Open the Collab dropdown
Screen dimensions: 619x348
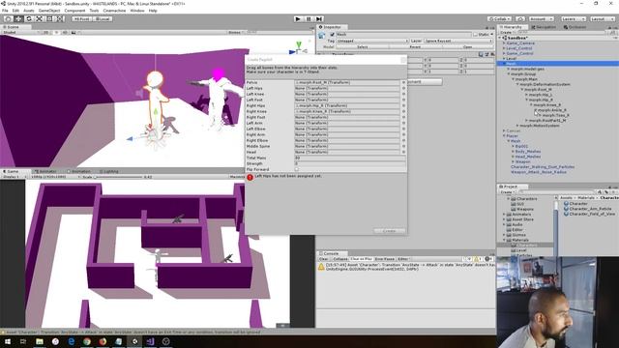pyautogui.click(x=499, y=18)
